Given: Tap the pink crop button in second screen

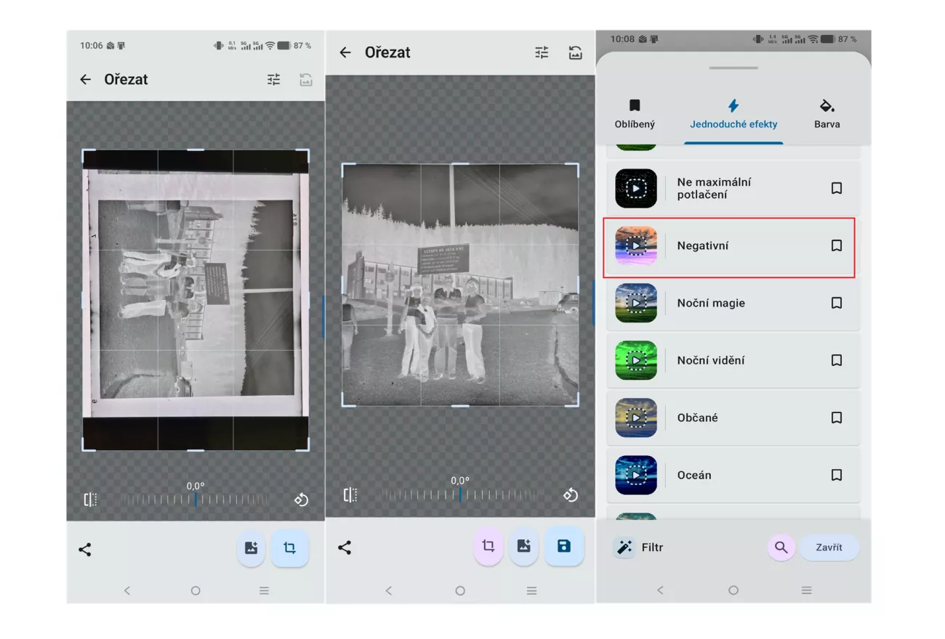Looking at the screenshot, I should tap(488, 546).
